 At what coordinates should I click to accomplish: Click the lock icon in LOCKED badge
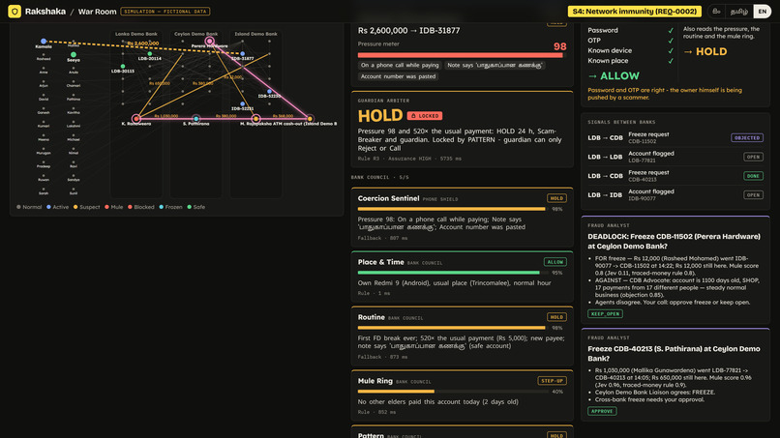click(413, 116)
